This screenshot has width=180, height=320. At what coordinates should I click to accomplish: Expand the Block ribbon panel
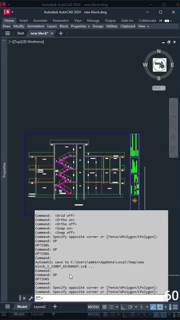pos(64,26)
